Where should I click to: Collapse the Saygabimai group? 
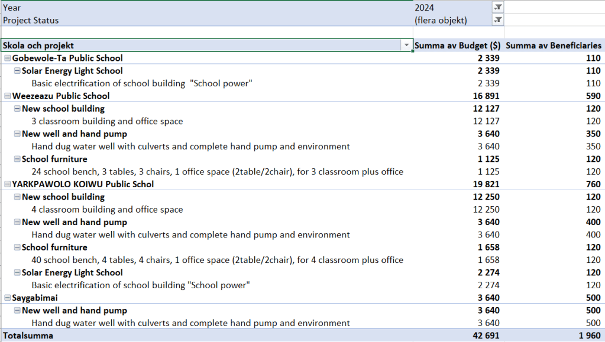click(x=7, y=298)
